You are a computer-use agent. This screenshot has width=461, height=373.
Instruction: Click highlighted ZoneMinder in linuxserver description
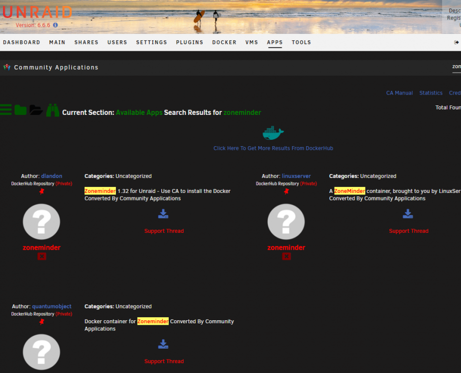point(349,191)
